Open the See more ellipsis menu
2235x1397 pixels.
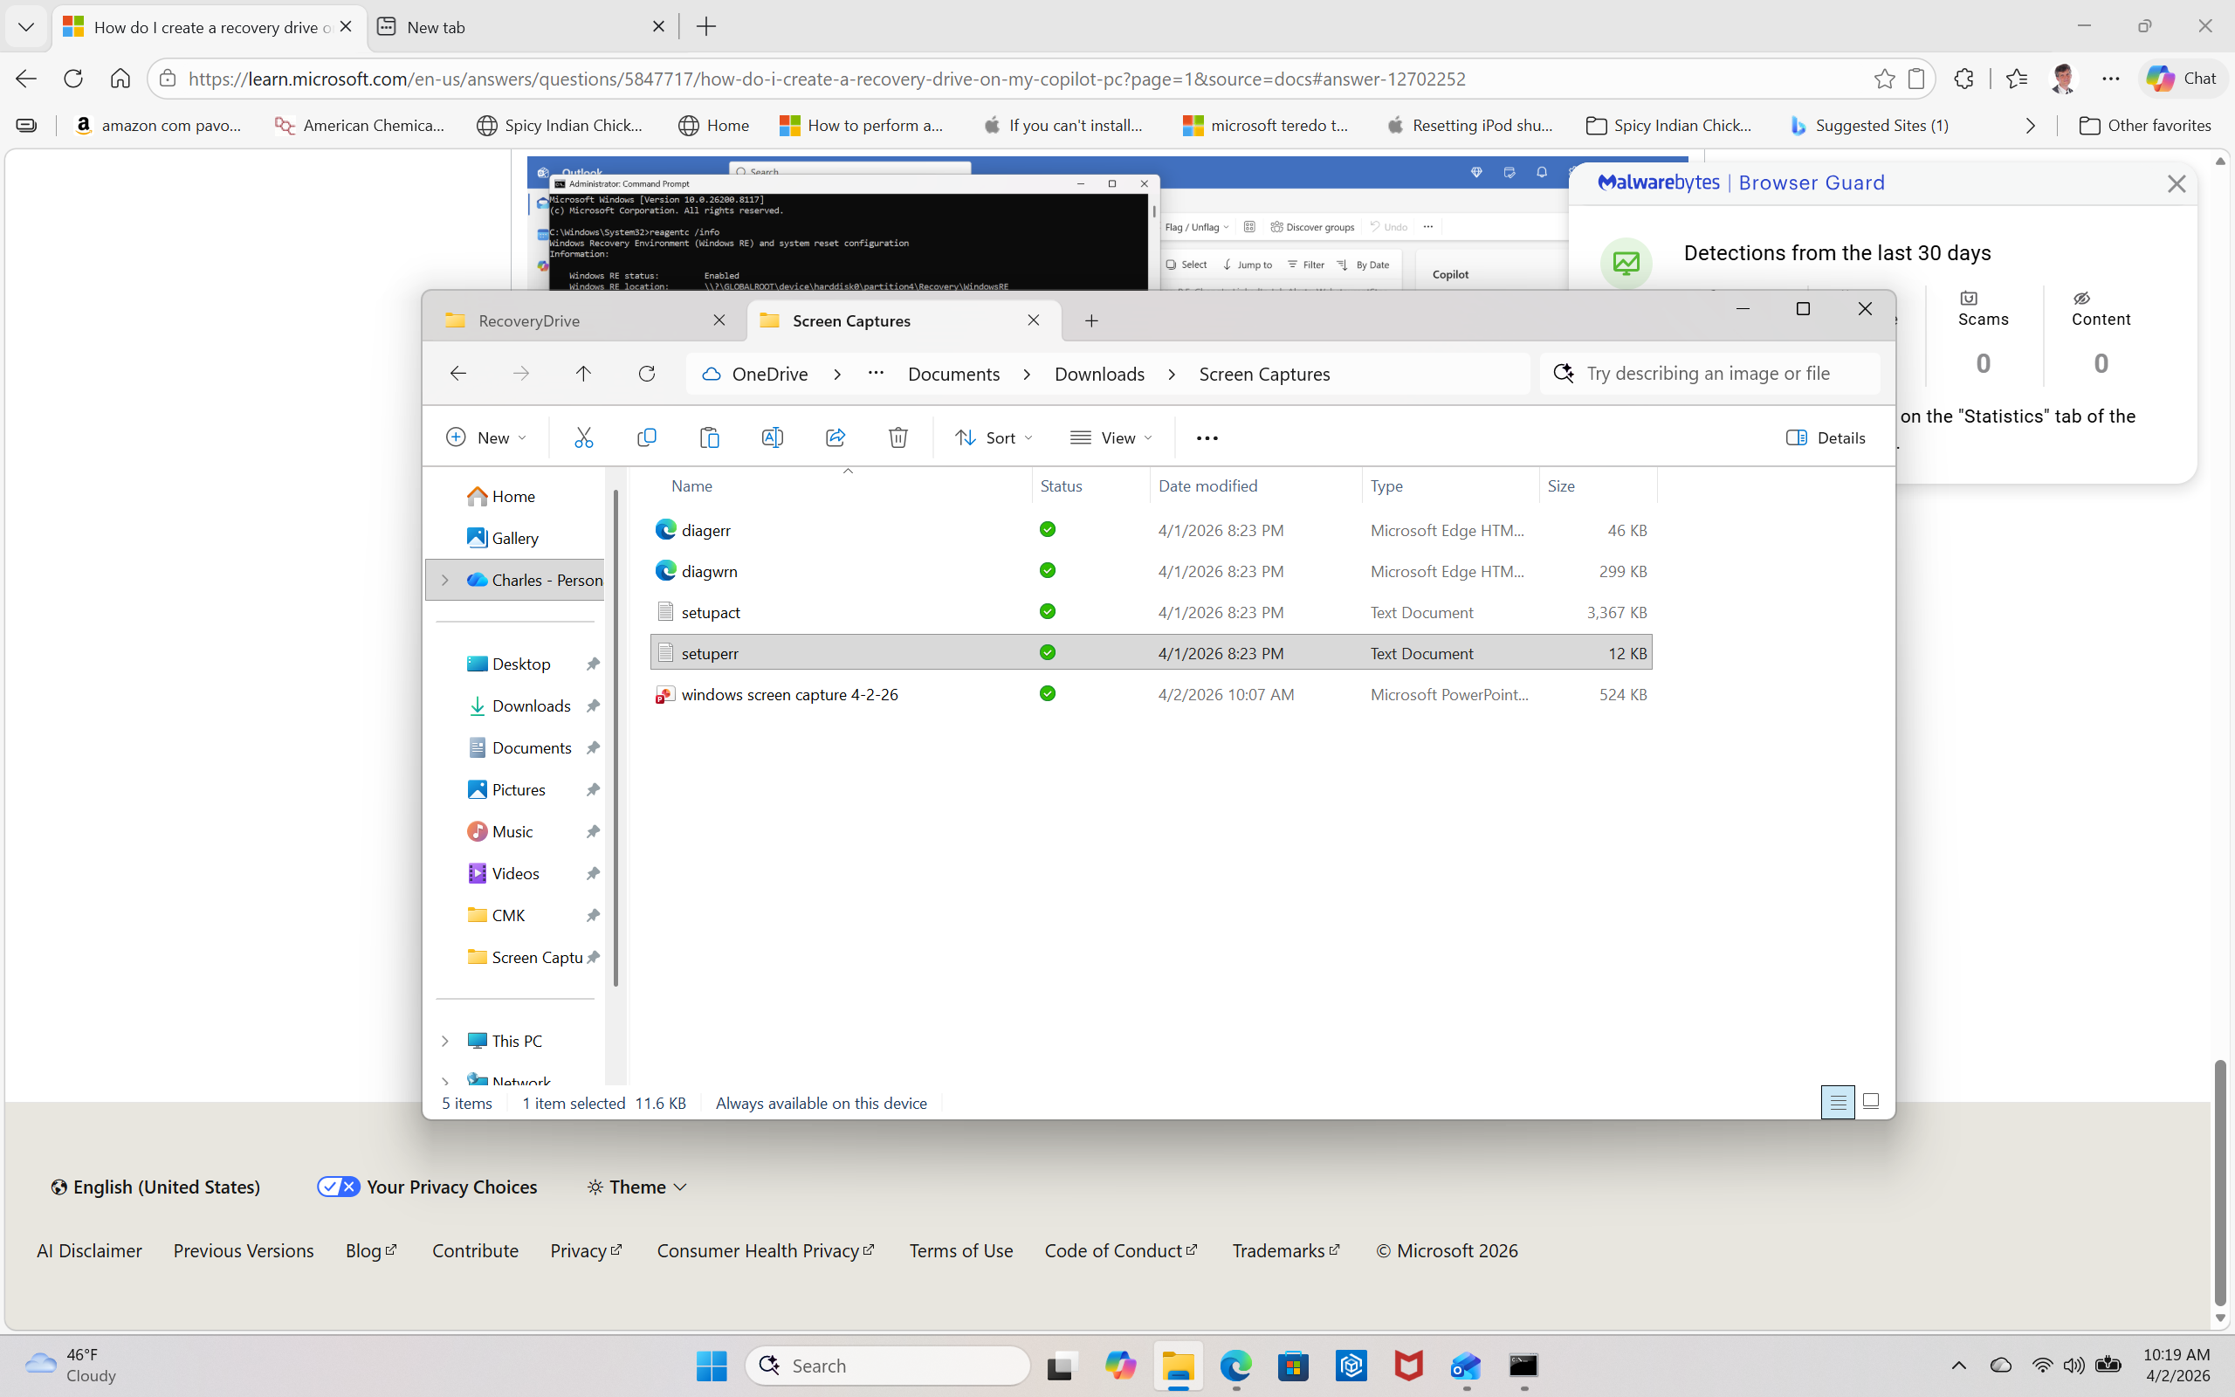1207,437
